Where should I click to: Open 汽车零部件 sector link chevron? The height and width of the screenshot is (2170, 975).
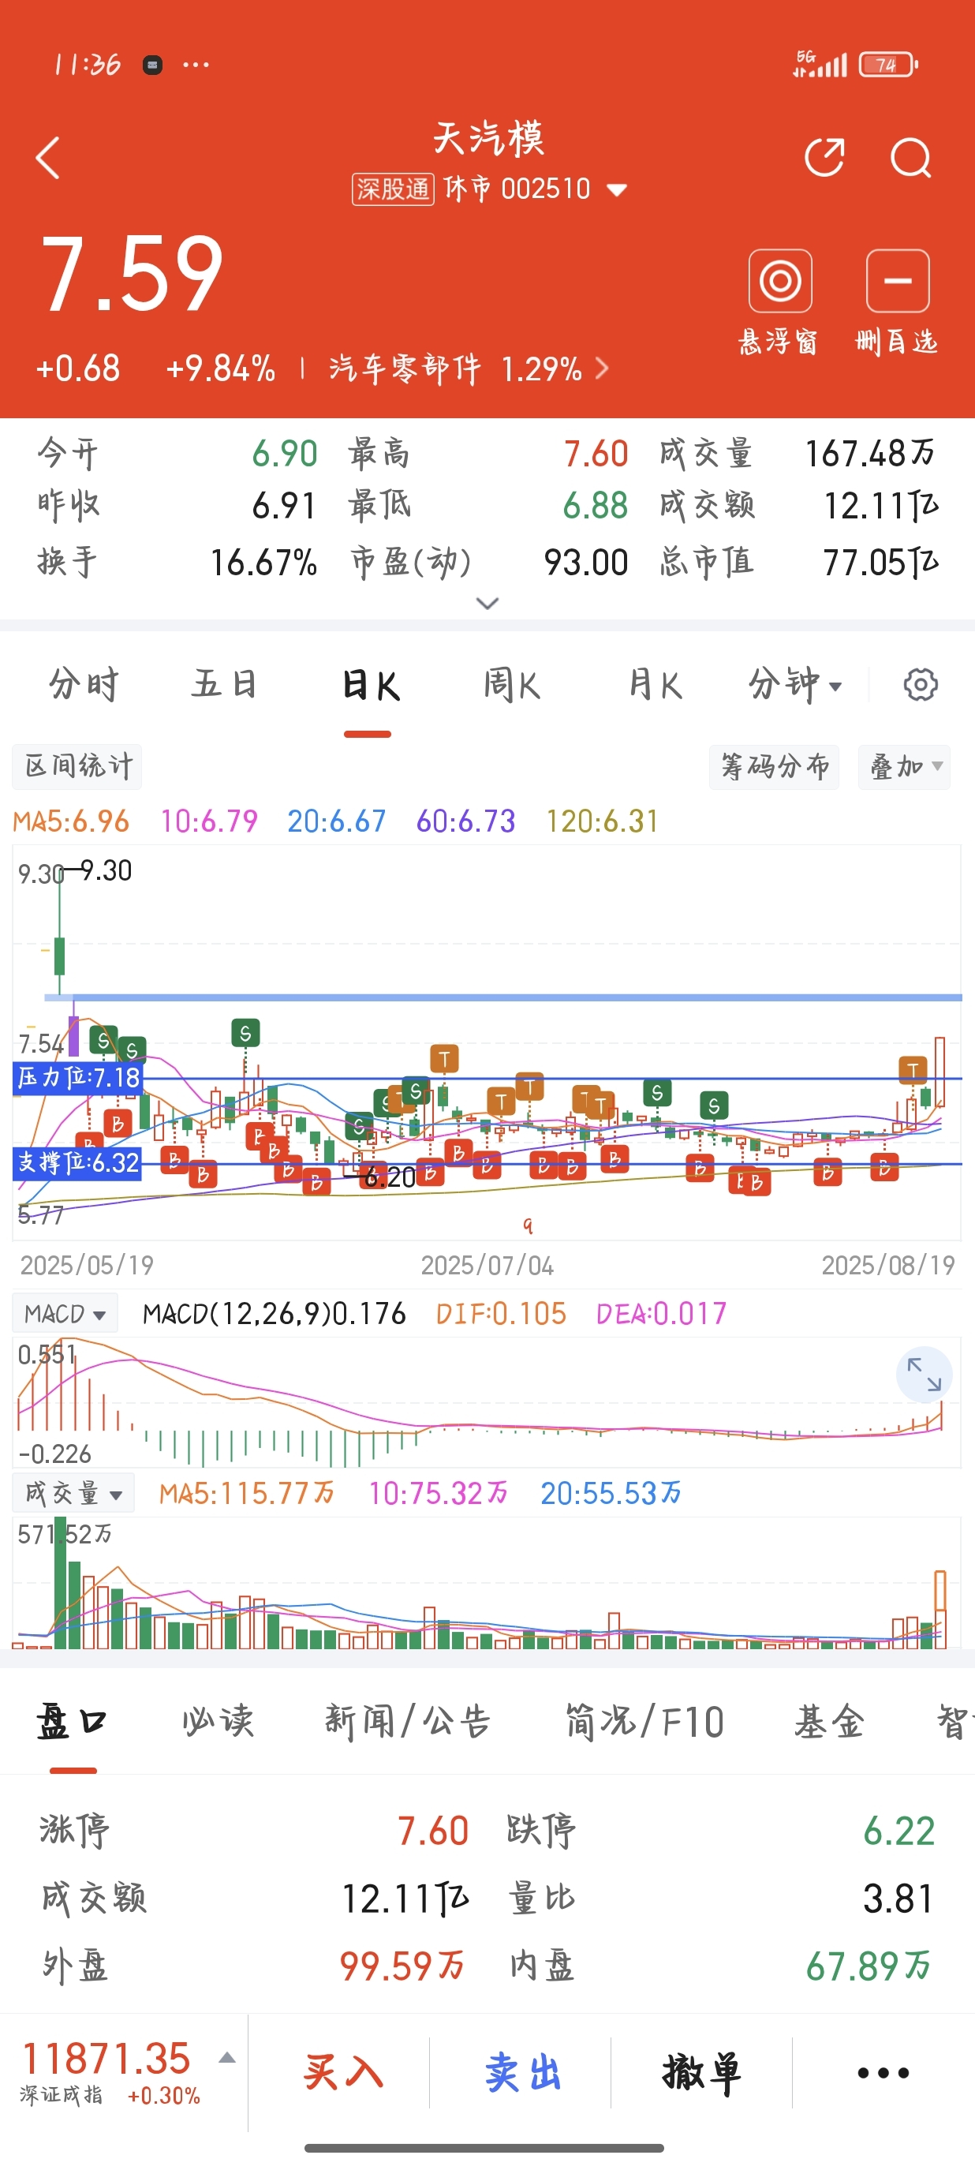[x=601, y=369]
